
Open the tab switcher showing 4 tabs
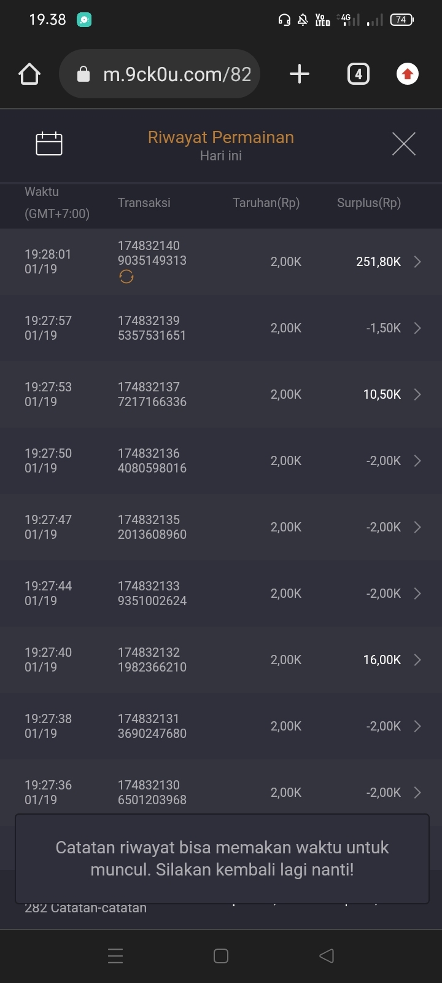(359, 74)
